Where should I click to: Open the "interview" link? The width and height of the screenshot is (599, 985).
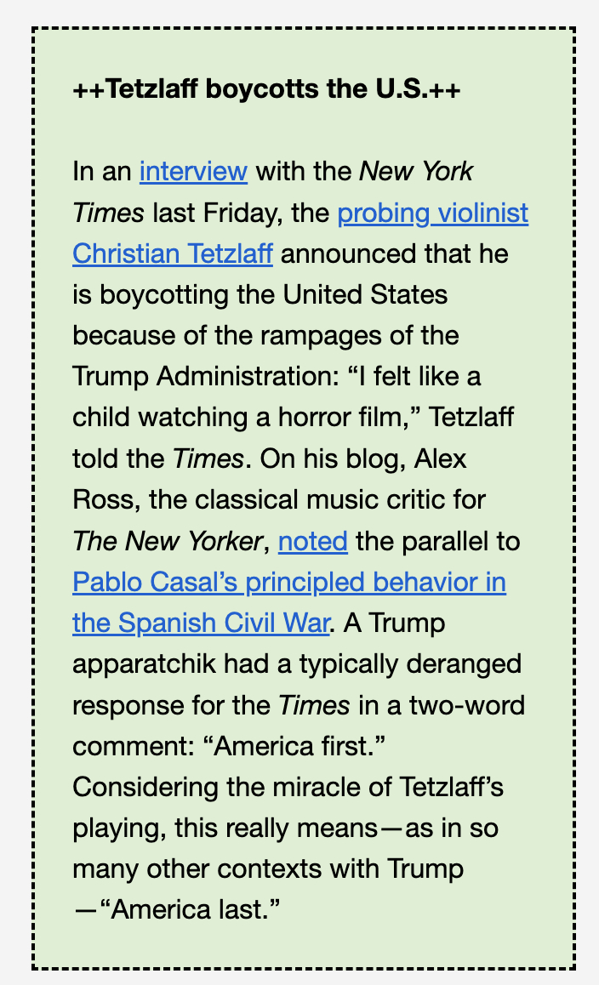tap(193, 172)
